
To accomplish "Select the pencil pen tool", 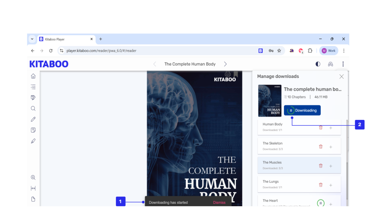I will pos(33,119).
